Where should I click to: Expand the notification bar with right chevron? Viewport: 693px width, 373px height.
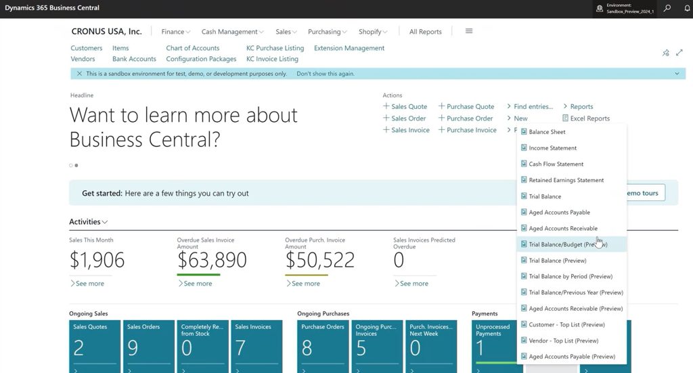pos(677,74)
